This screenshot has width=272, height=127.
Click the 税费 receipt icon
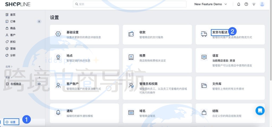point(131,57)
